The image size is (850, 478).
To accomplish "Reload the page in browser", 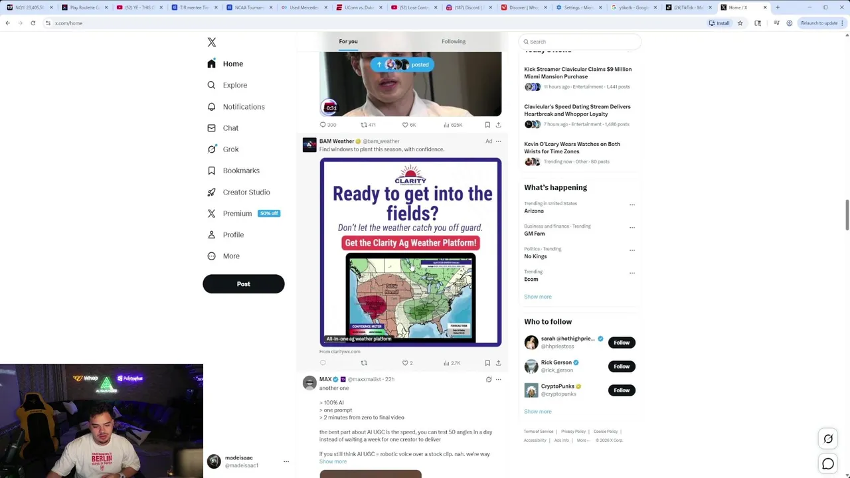I will pyautogui.click(x=33, y=23).
